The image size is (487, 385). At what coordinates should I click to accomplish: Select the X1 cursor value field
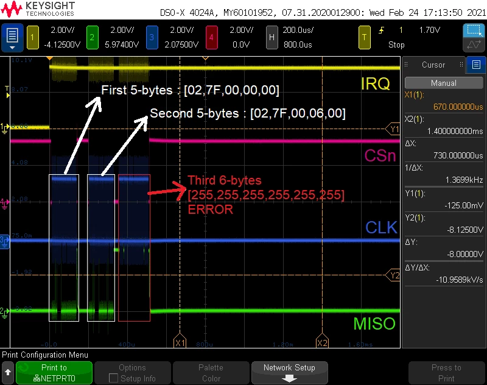[444, 101]
